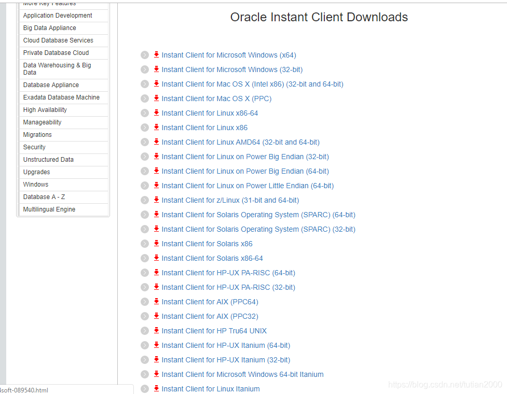Select Upgrades in sidebar

pos(64,172)
